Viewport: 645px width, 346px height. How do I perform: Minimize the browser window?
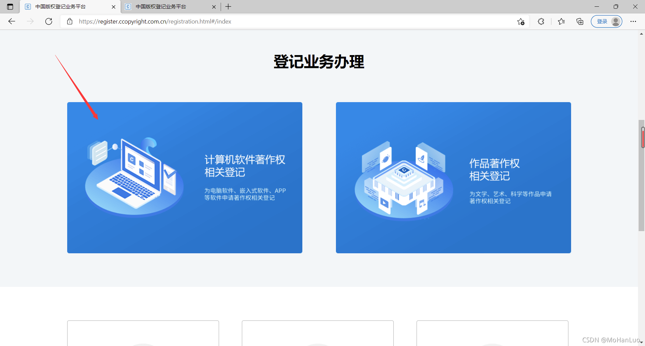pos(597,7)
